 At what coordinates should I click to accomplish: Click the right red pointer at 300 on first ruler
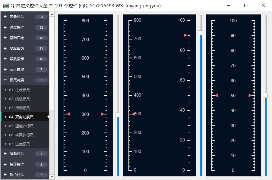pyautogui.click(x=103, y=114)
